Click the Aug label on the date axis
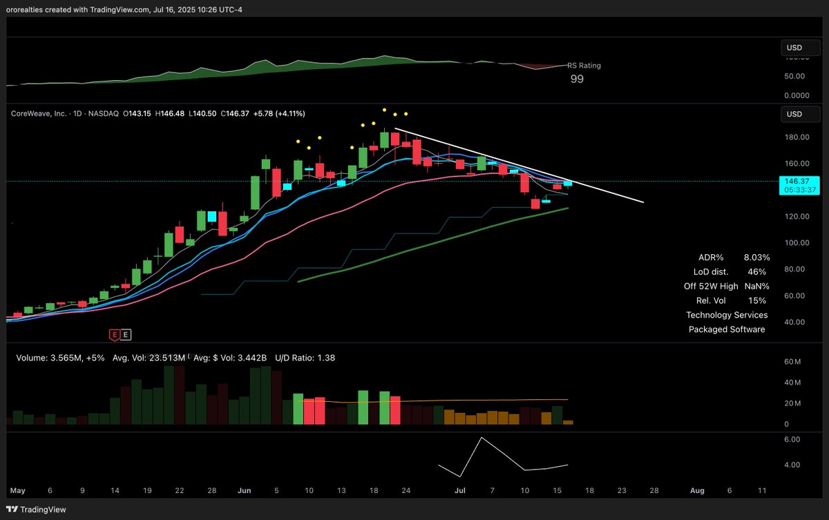Image resolution: width=829 pixels, height=520 pixels. 697,490
